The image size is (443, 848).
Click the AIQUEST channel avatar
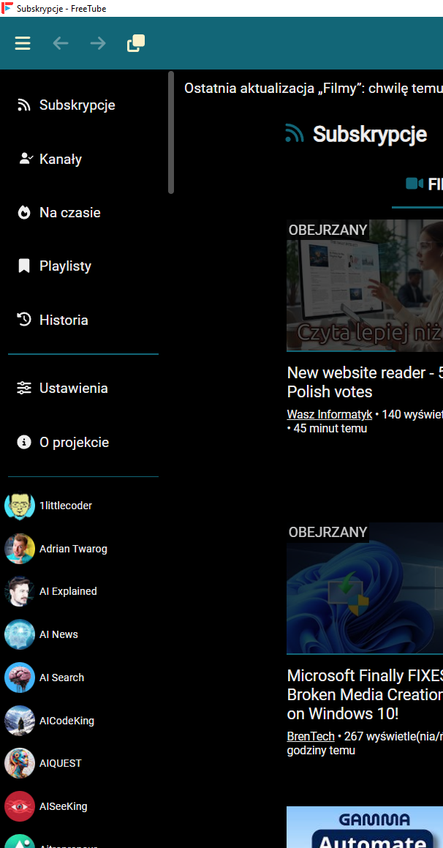(20, 763)
